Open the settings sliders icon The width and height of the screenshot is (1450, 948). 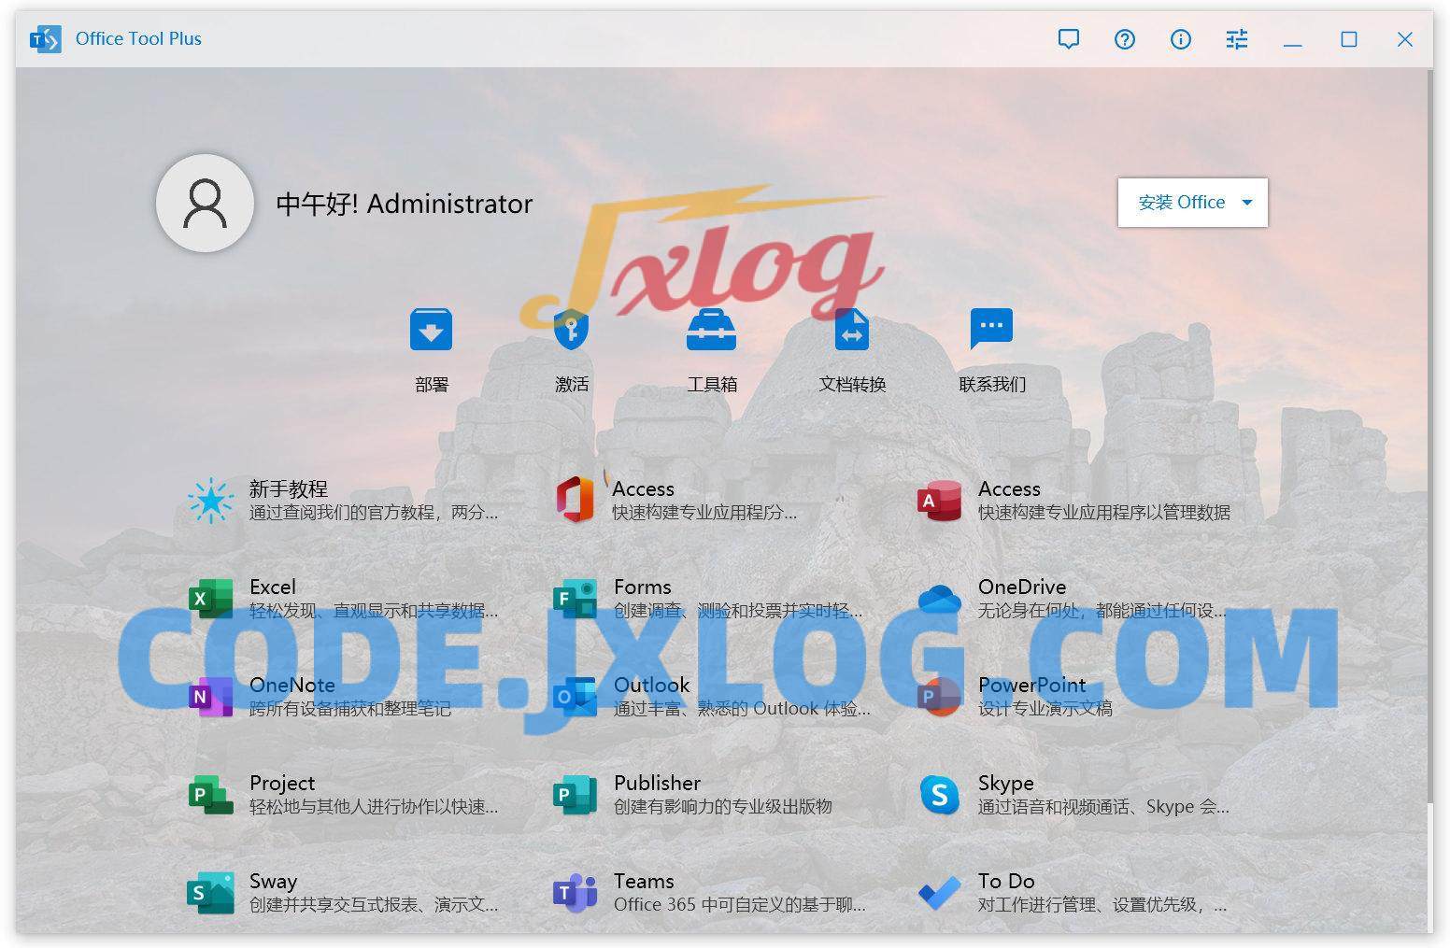coord(1236,39)
